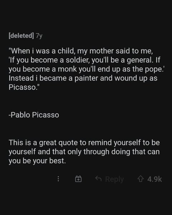Open the [deleted] author name
This screenshot has height=215, width=172.
[21, 35]
